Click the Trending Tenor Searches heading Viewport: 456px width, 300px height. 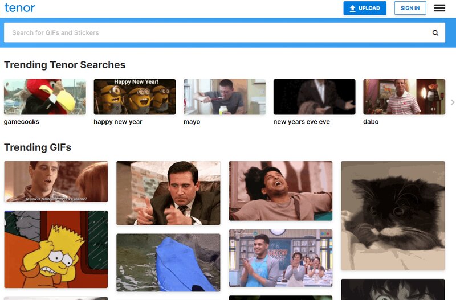[65, 65]
